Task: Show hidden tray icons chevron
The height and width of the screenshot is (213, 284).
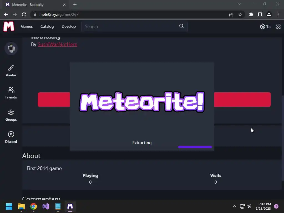Action: 235,206
